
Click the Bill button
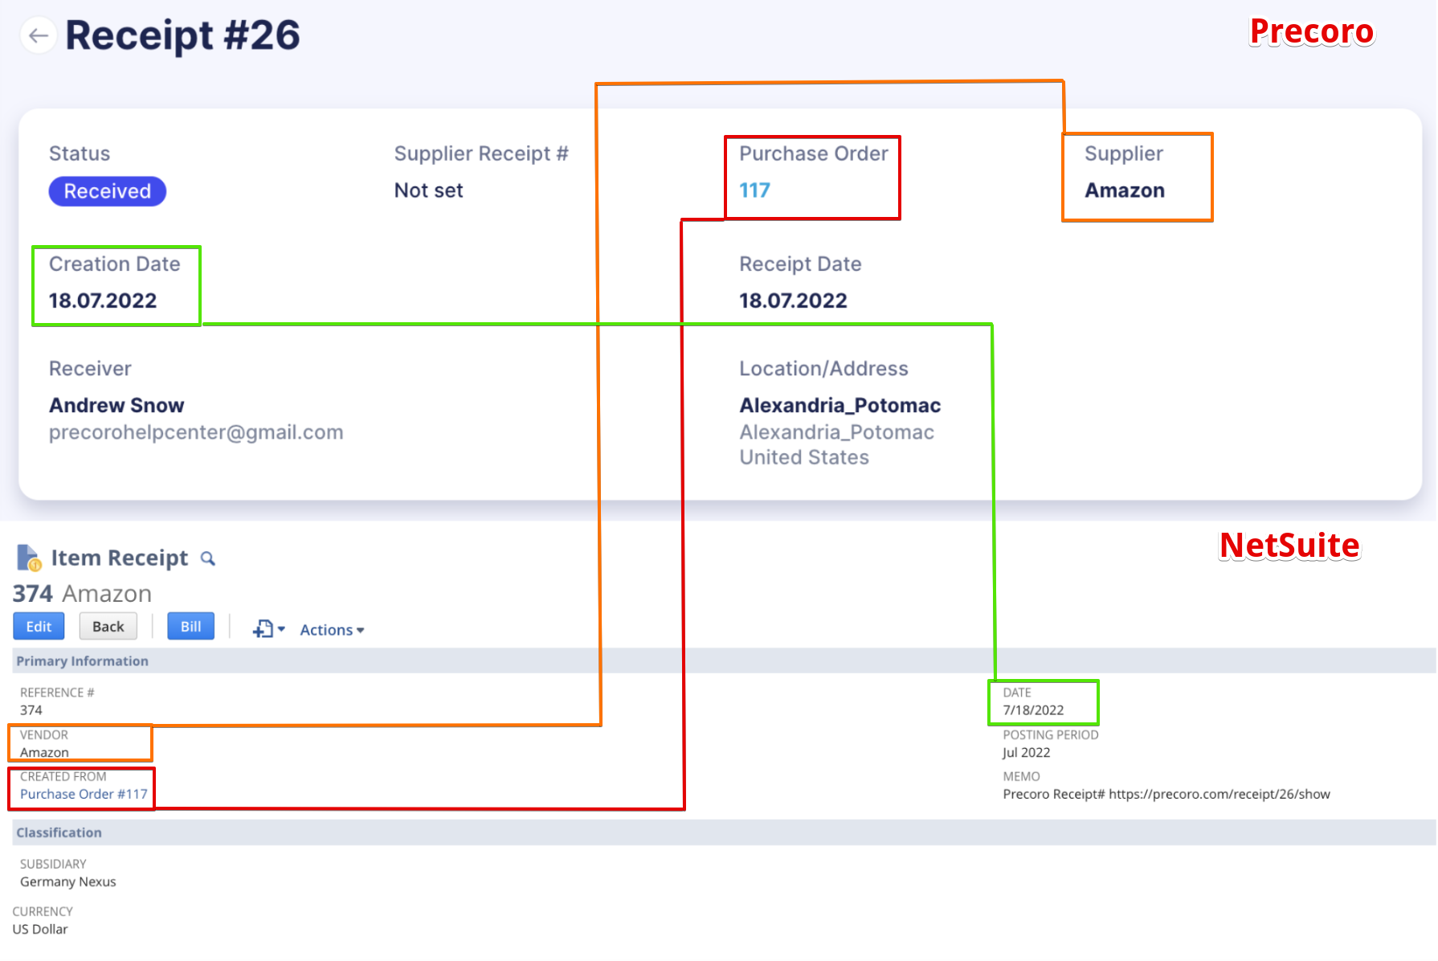coord(190,627)
